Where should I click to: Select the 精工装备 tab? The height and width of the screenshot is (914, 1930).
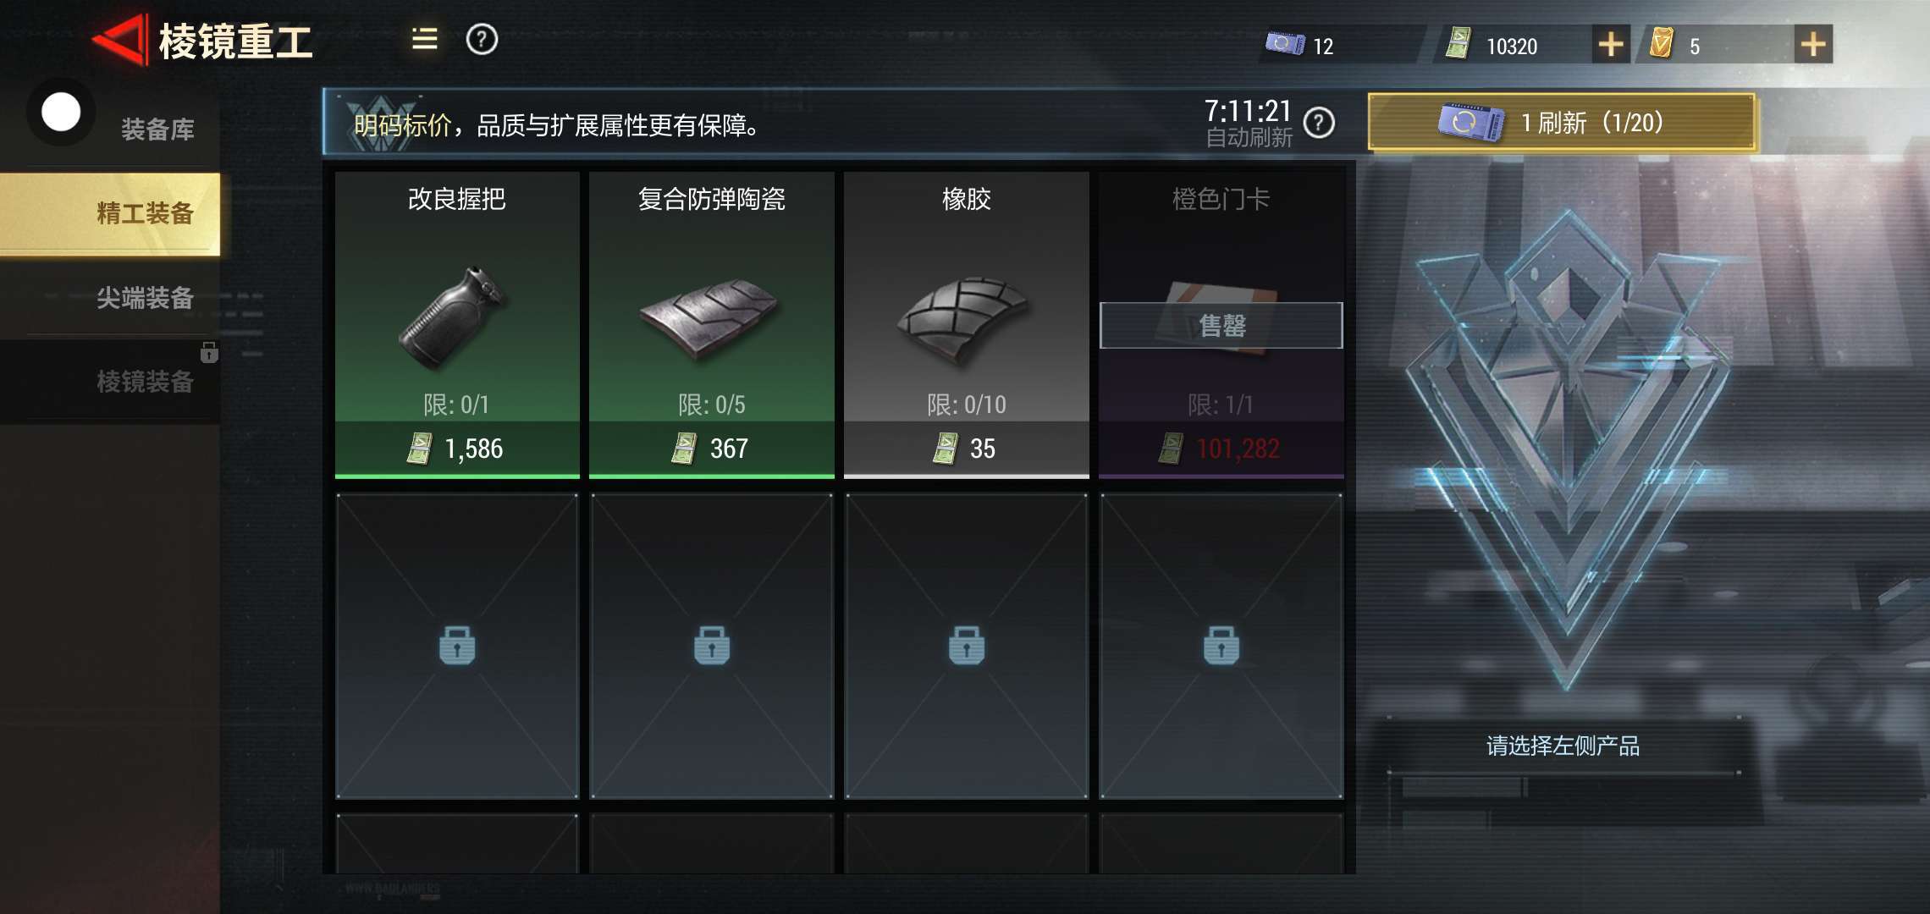point(110,213)
